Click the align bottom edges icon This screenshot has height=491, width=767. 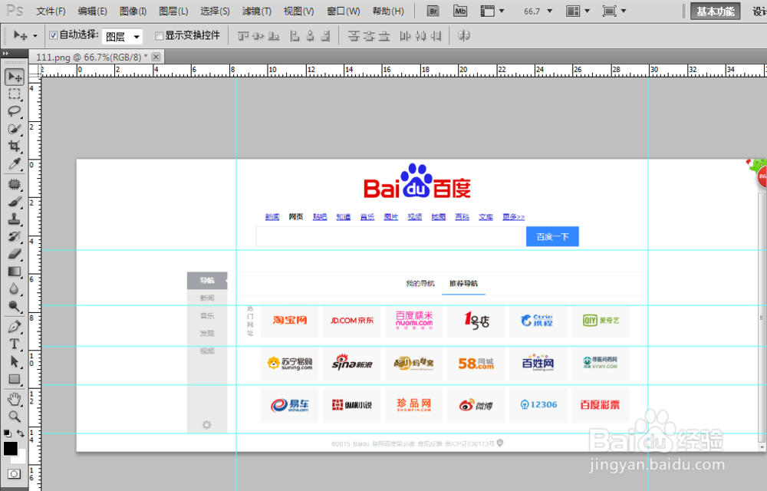coord(274,36)
